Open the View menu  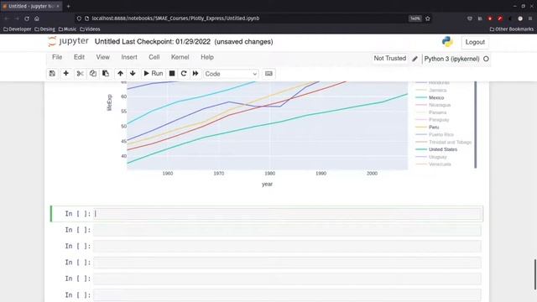[x=102, y=57]
